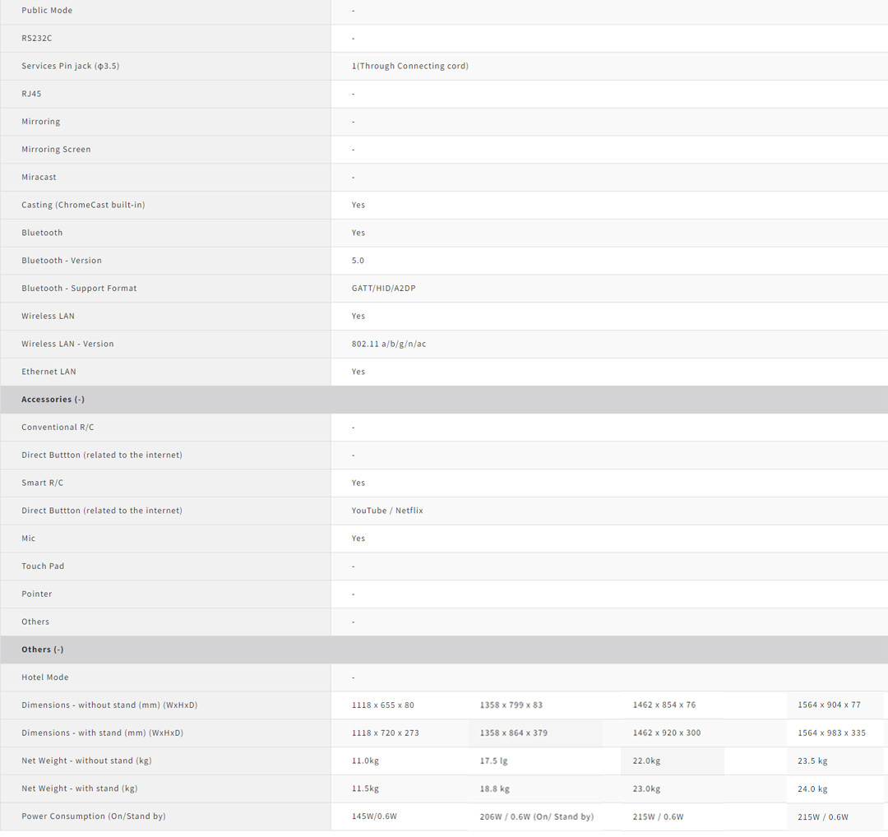This screenshot has width=888, height=837.
Task: Click the Mirroring Screen row label
Action: pyautogui.click(x=56, y=150)
